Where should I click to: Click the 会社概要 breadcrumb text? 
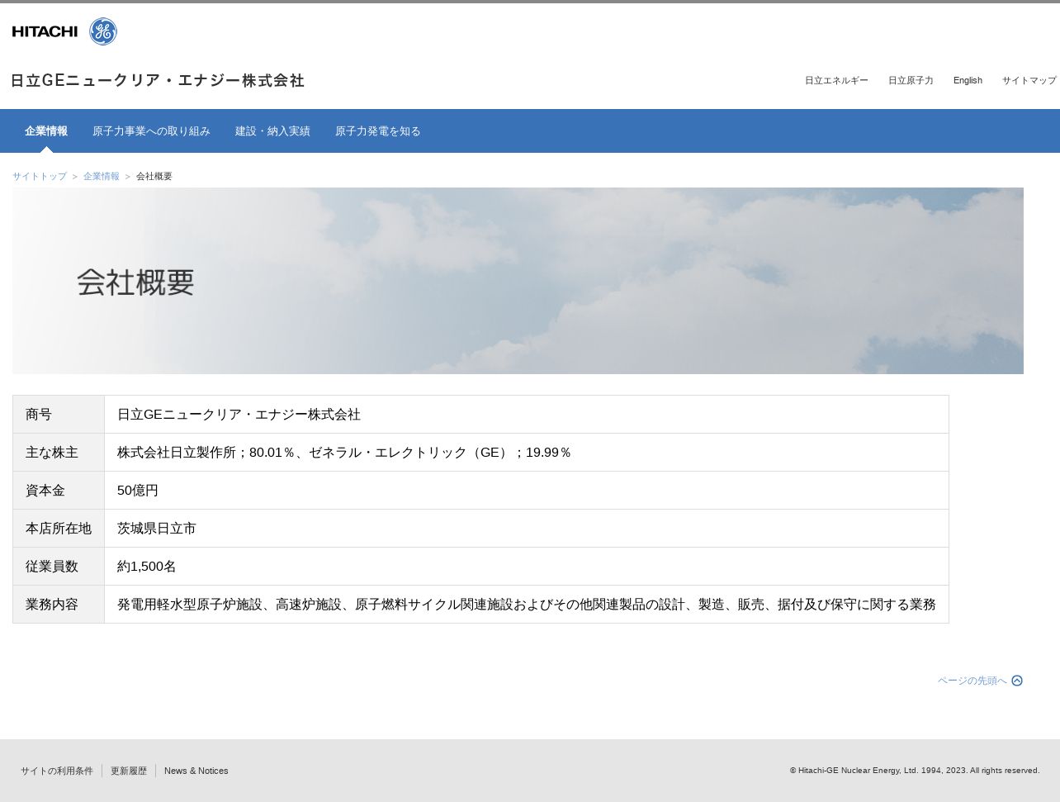154,177
